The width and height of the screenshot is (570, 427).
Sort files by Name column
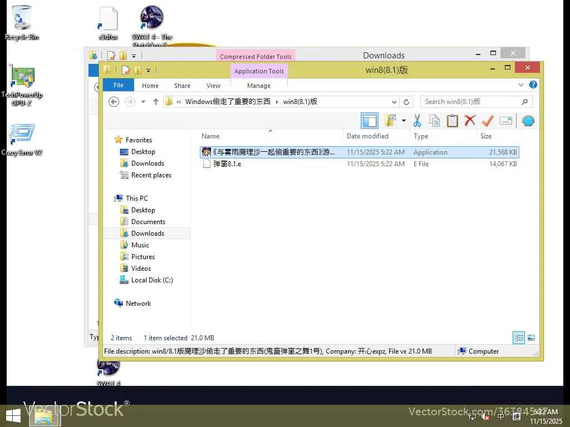click(210, 136)
